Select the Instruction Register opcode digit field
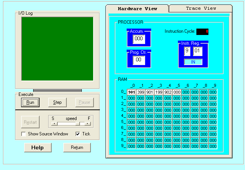Screen dimensions: 245x170 click(187, 51)
